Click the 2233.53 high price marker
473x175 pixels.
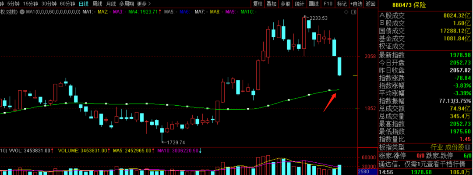click(x=318, y=18)
